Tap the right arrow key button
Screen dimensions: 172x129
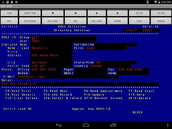(117, 13)
